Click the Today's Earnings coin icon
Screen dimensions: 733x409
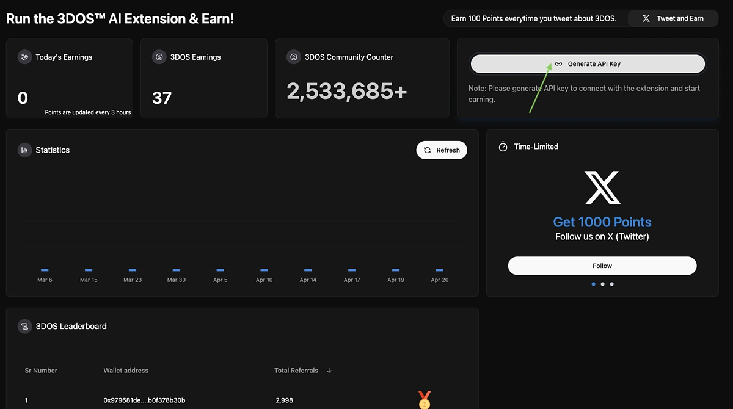click(x=24, y=57)
